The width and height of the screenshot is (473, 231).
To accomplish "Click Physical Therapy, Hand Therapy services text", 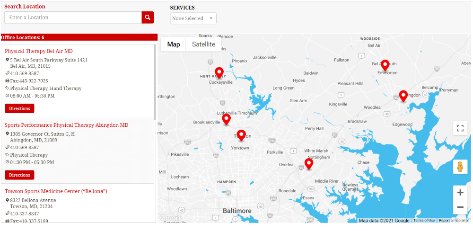I will click(x=46, y=89).
